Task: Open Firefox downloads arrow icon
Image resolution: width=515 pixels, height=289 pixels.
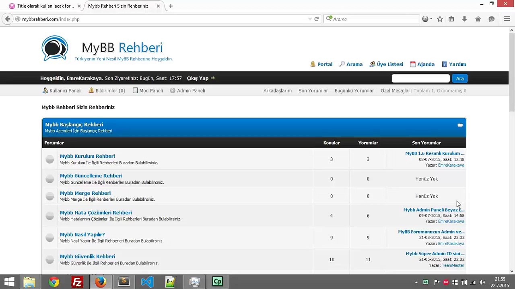Action: (x=464, y=19)
